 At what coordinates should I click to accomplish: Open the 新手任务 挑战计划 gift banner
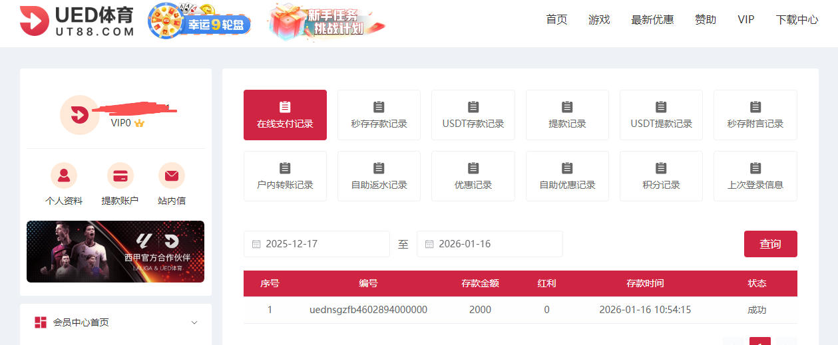327,21
